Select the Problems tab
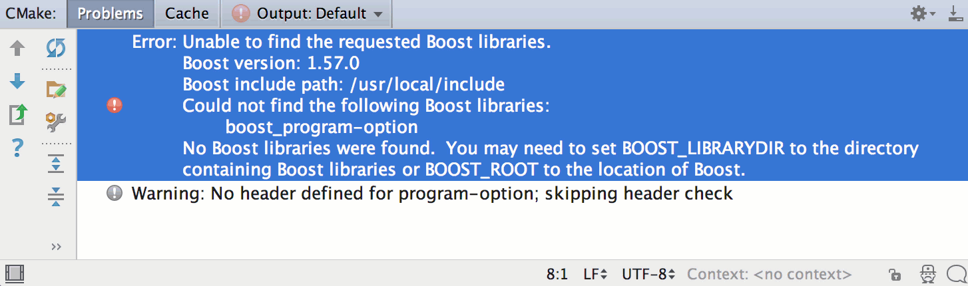This screenshot has height=286, width=968. [111, 13]
